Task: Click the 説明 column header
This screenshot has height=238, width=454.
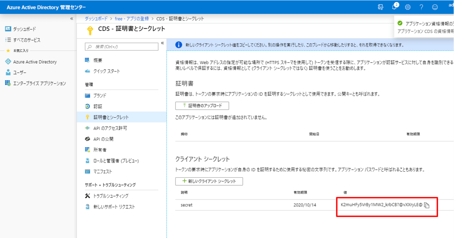Action: 184,192
